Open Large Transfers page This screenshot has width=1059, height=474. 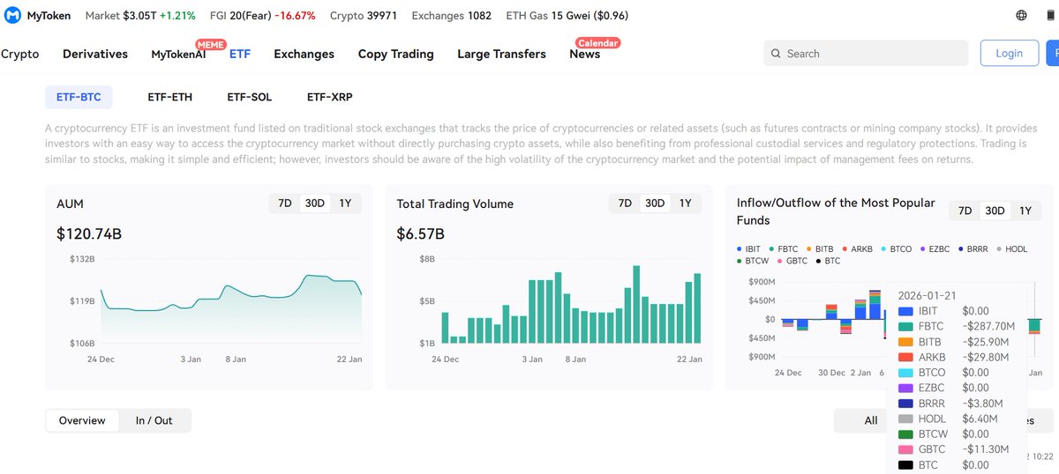point(501,54)
